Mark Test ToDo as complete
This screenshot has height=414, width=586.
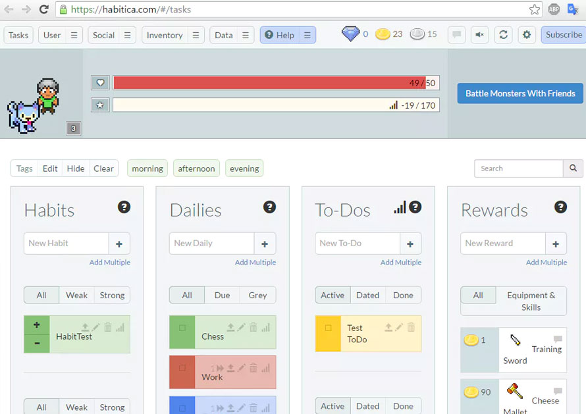click(x=328, y=328)
